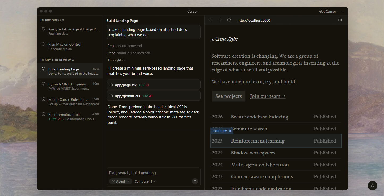Screen dimensions: 384x196
Task: Click the See projects button
Action: click(x=228, y=96)
